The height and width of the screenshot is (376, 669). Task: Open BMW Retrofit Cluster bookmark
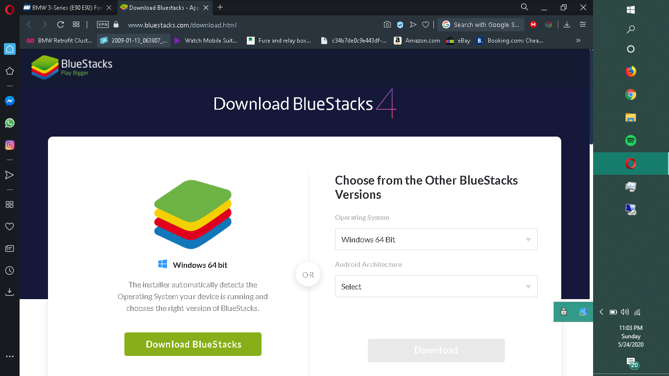pos(59,41)
